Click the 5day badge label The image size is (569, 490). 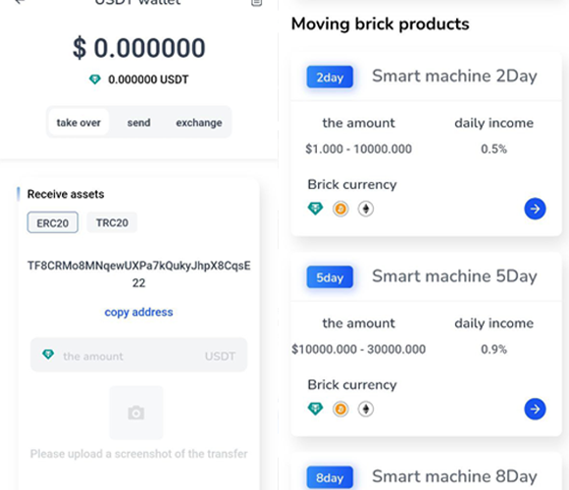[x=330, y=277]
